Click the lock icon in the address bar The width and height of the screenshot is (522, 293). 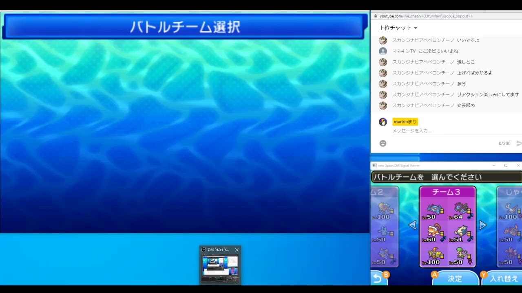(x=375, y=16)
